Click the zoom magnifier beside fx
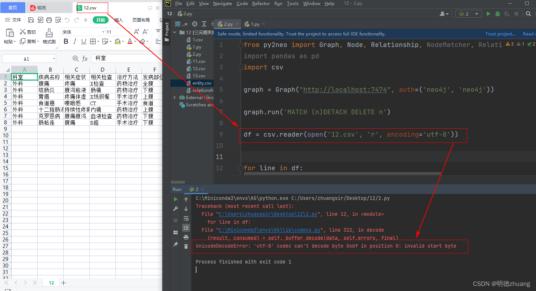Screen dimensions: 536x291 [75, 59]
